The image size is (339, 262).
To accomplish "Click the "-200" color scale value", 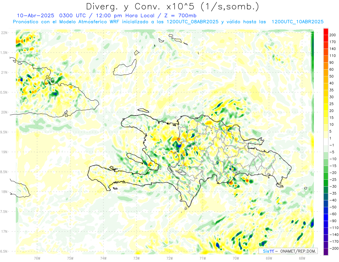I will 334,248.
